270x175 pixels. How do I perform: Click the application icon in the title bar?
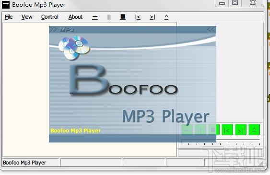[x=6, y=5]
